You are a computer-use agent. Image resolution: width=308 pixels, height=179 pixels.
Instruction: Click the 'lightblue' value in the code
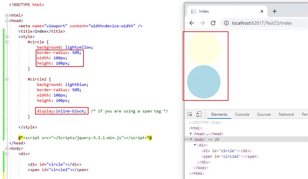coord(76,84)
